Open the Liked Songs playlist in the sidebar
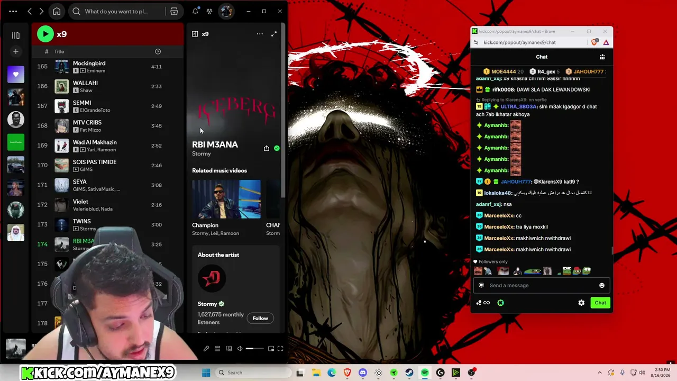The width and height of the screenshot is (677, 381). (x=16, y=75)
